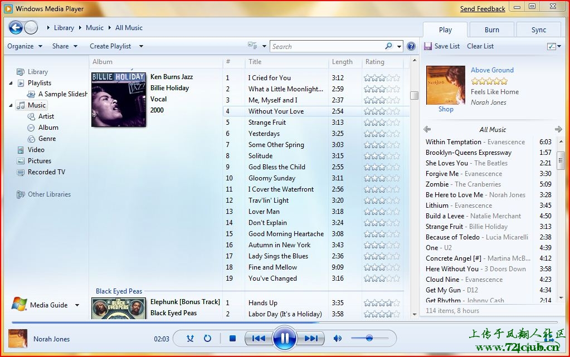Image resolution: width=570 pixels, height=357 pixels.
Task: Click the Clear List button
Action: tap(480, 46)
